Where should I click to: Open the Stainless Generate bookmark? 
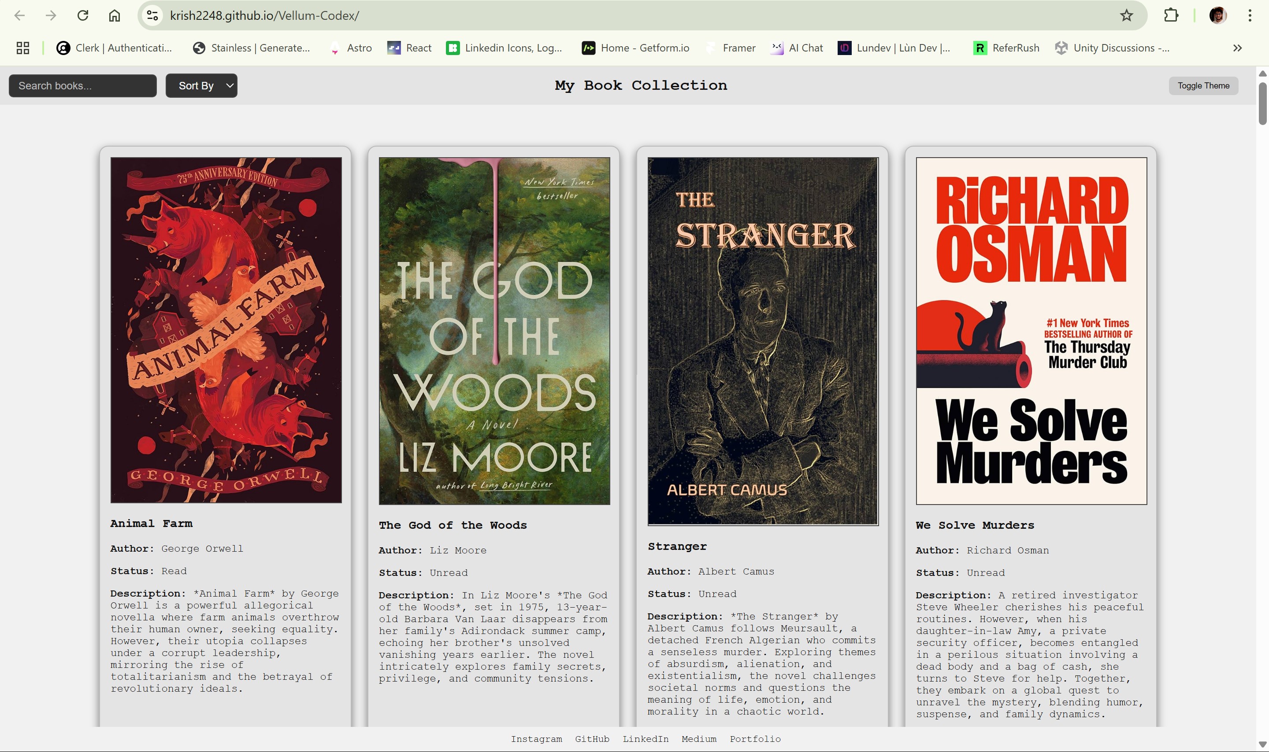coord(252,48)
